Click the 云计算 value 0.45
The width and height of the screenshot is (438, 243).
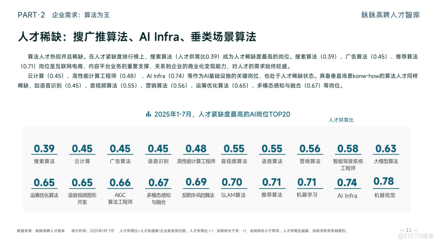coord(82,148)
